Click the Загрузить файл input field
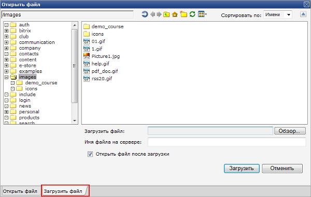 pos(210,131)
